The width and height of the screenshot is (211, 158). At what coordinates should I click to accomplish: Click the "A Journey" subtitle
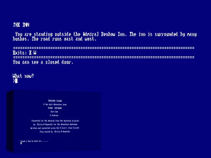pos(54,115)
